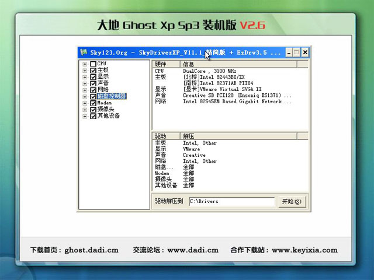
Task: Expand the 声音 tree node
Action: coord(85,83)
